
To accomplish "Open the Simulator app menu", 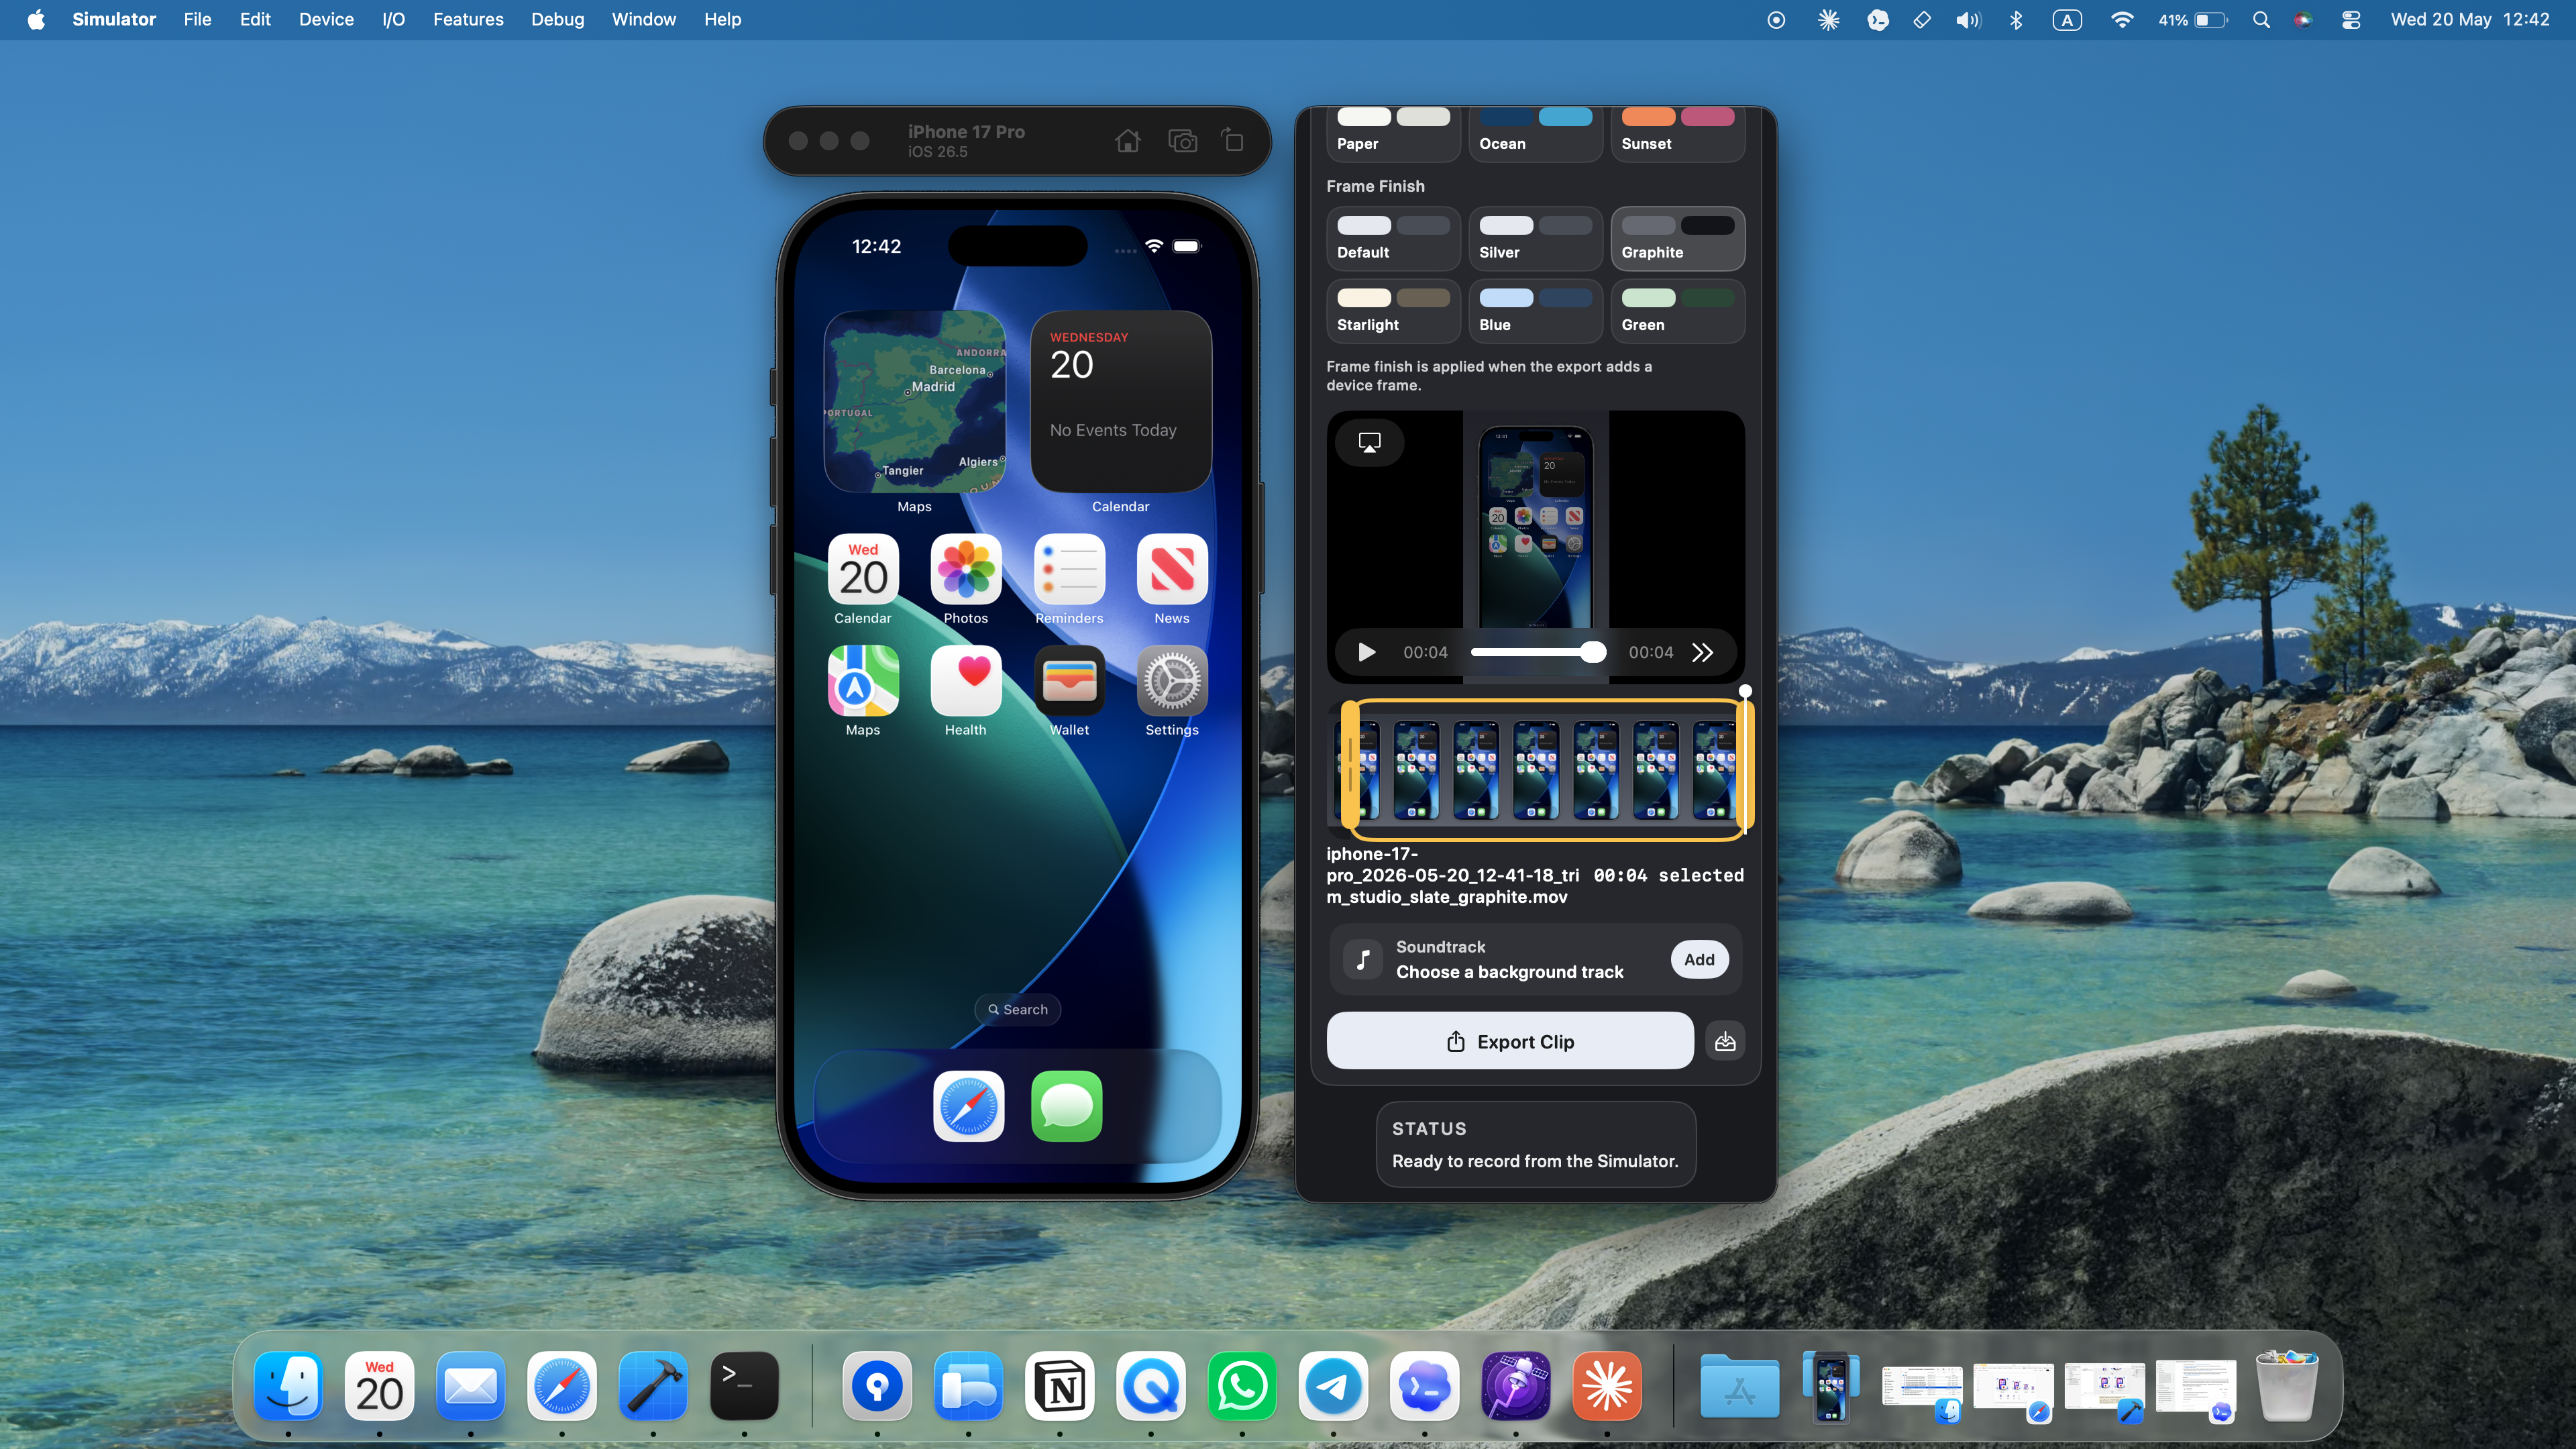I will click(x=114, y=20).
